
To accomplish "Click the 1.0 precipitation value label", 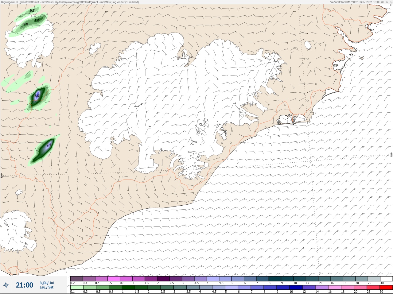I will click(x=37, y=21).
